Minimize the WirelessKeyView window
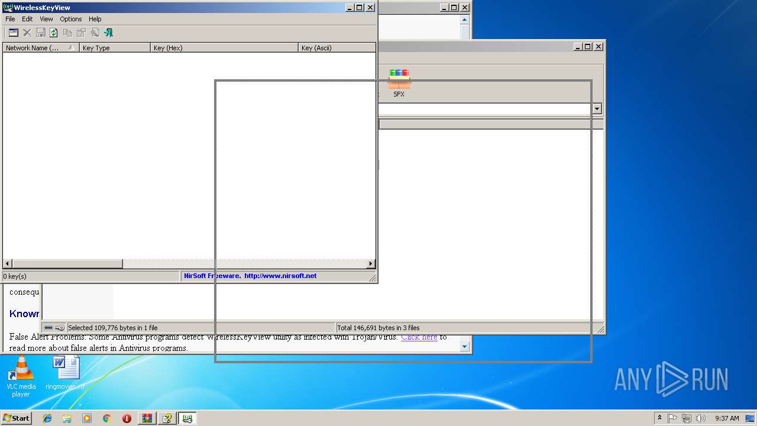 click(x=349, y=8)
